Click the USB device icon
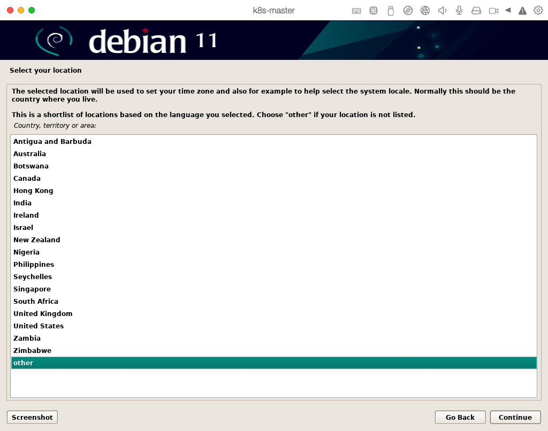 click(x=391, y=11)
